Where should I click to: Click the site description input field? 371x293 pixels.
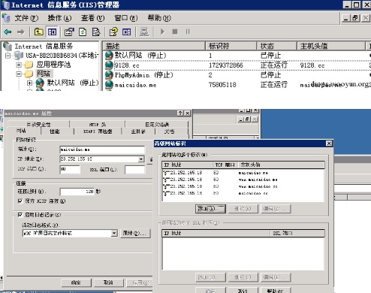click(102, 150)
